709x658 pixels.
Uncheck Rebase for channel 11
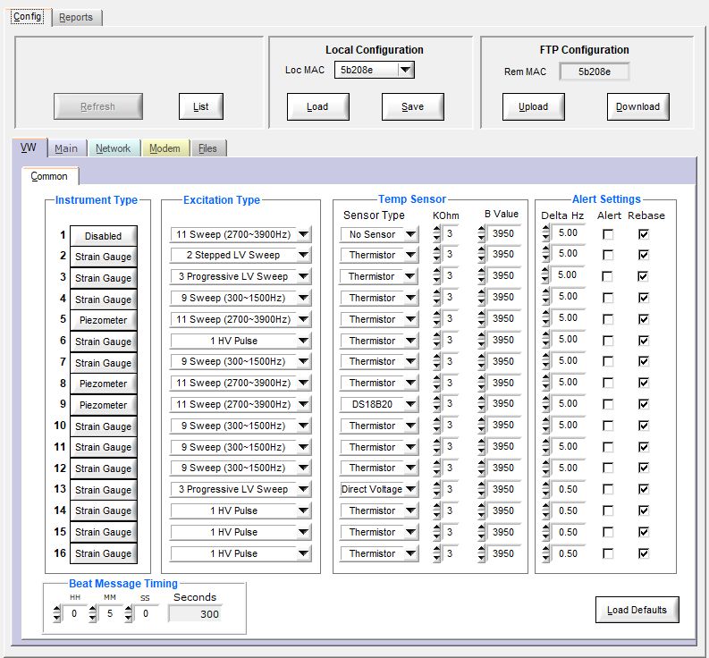[644, 447]
